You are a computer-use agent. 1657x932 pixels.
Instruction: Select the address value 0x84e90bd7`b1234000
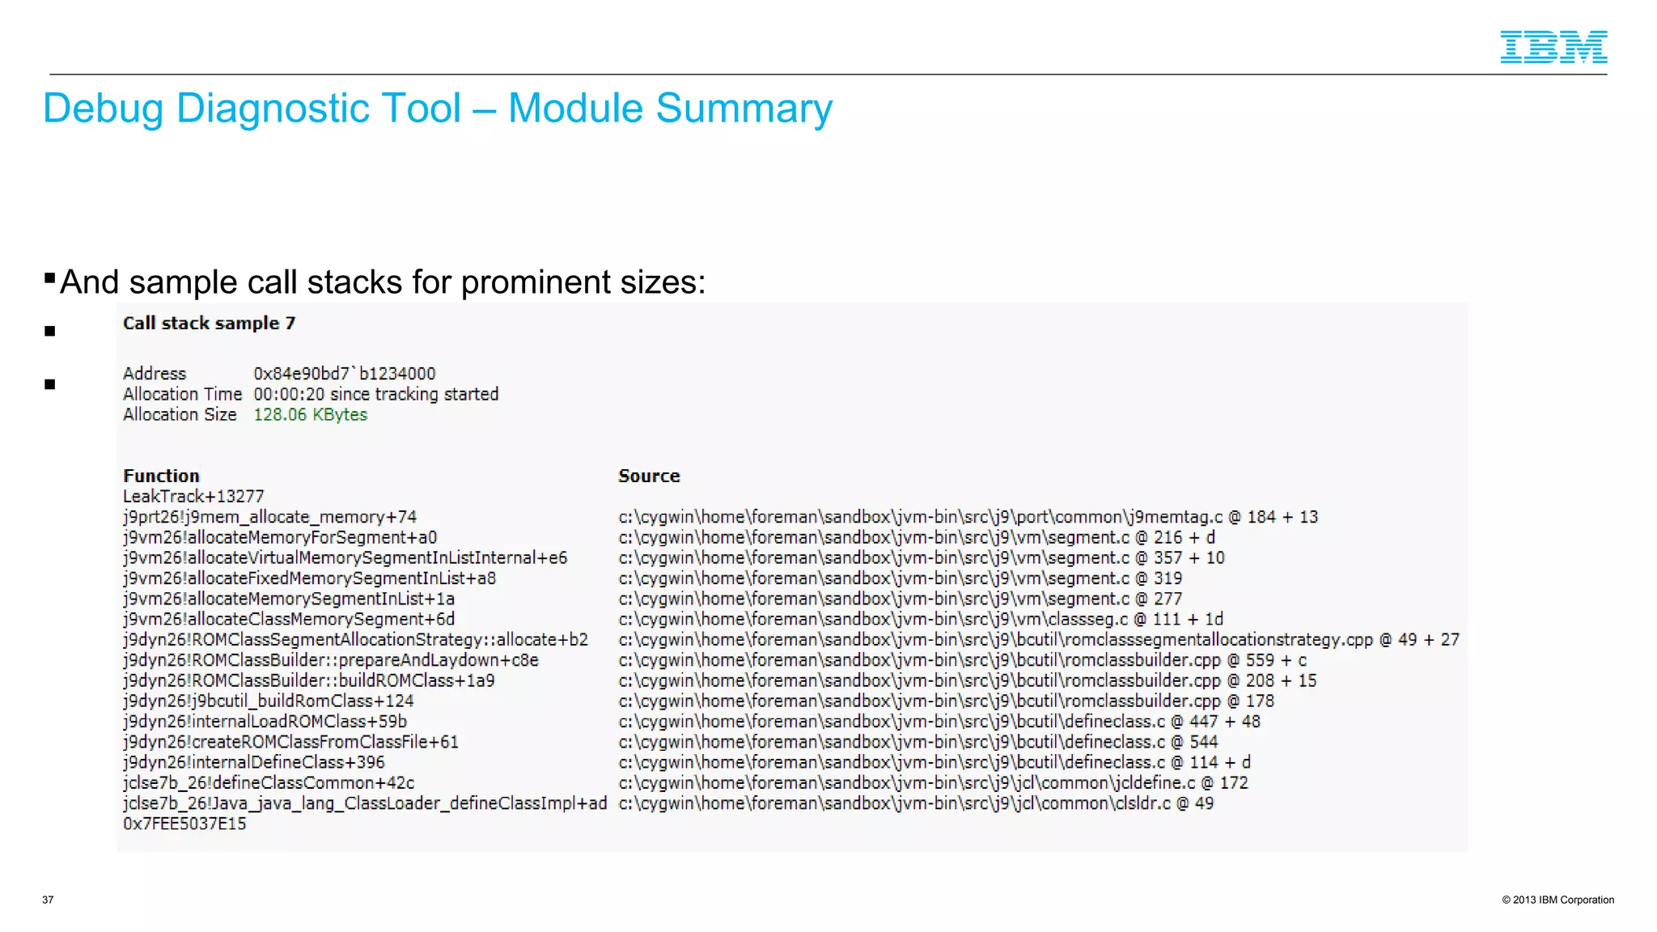(x=345, y=374)
